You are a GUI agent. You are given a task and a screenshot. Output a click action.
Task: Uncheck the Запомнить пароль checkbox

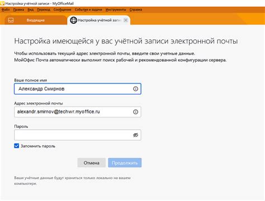(x=17, y=146)
